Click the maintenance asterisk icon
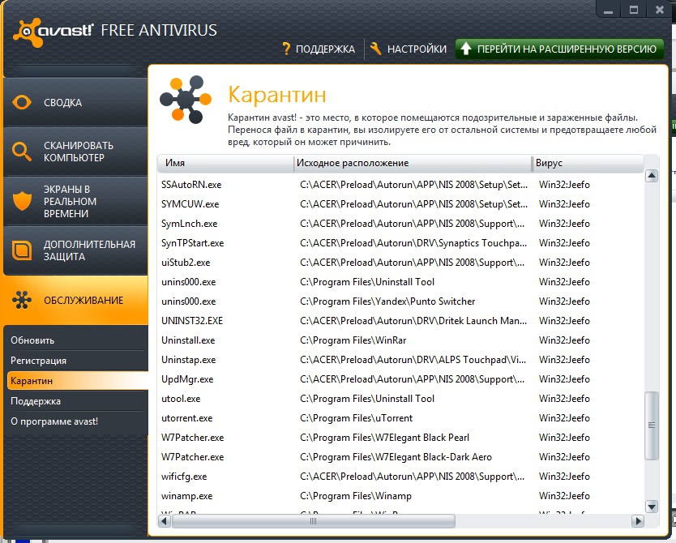Screen dimensions: 676x543 pyautogui.click(x=22, y=300)
